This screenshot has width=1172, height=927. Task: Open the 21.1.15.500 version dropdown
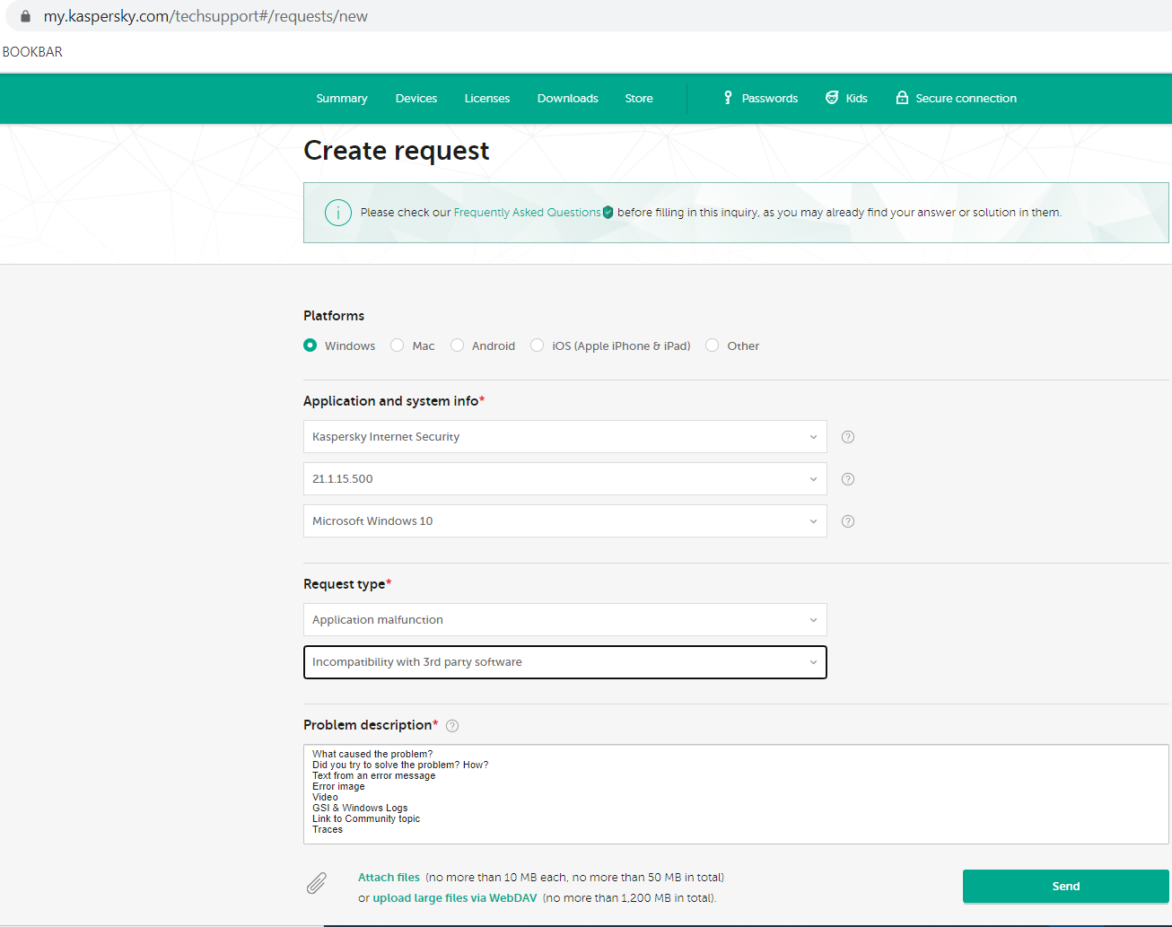(565, 479)
